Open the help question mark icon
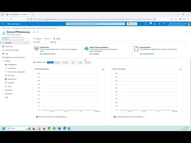191x143 pixels. (159, 24)
